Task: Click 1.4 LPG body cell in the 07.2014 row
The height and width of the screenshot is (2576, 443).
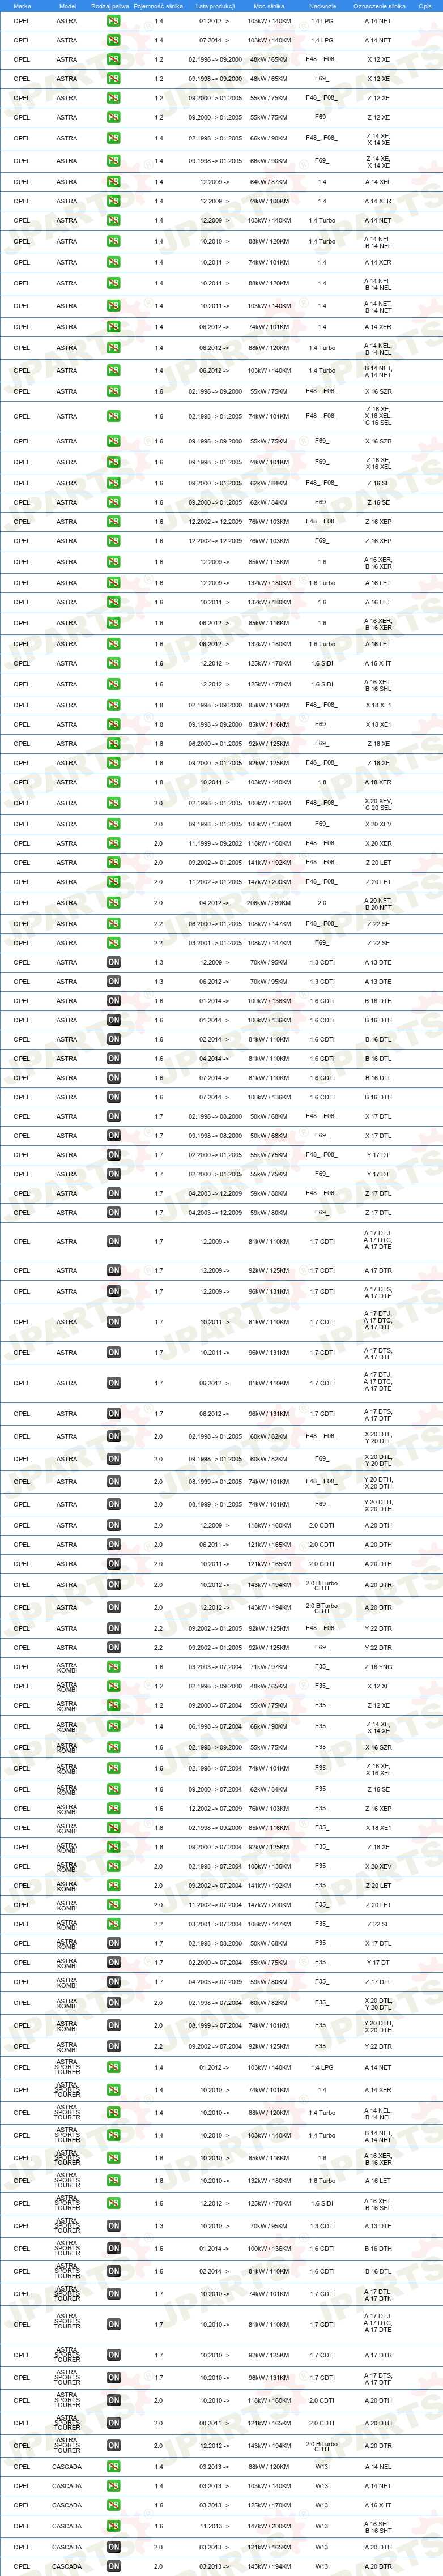Action: click(x=322, y=40)
